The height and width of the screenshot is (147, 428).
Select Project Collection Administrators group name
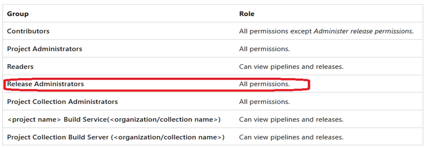(62, 102)
